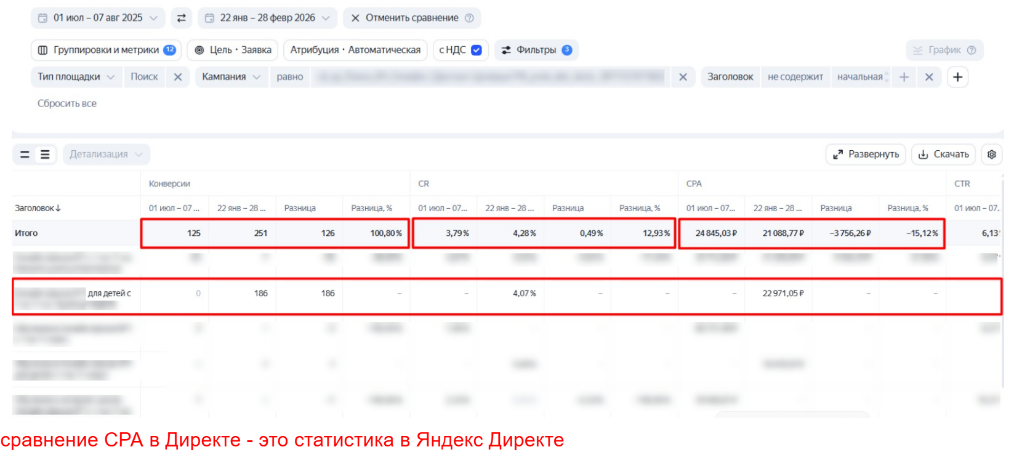Click CTR column group header

(962, 184)
